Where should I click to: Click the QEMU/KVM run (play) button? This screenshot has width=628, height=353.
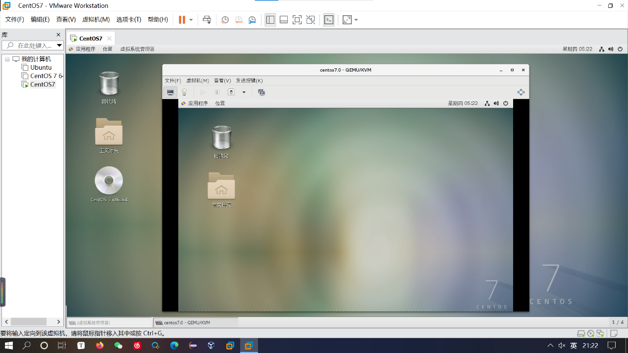(x=203, y=92)
